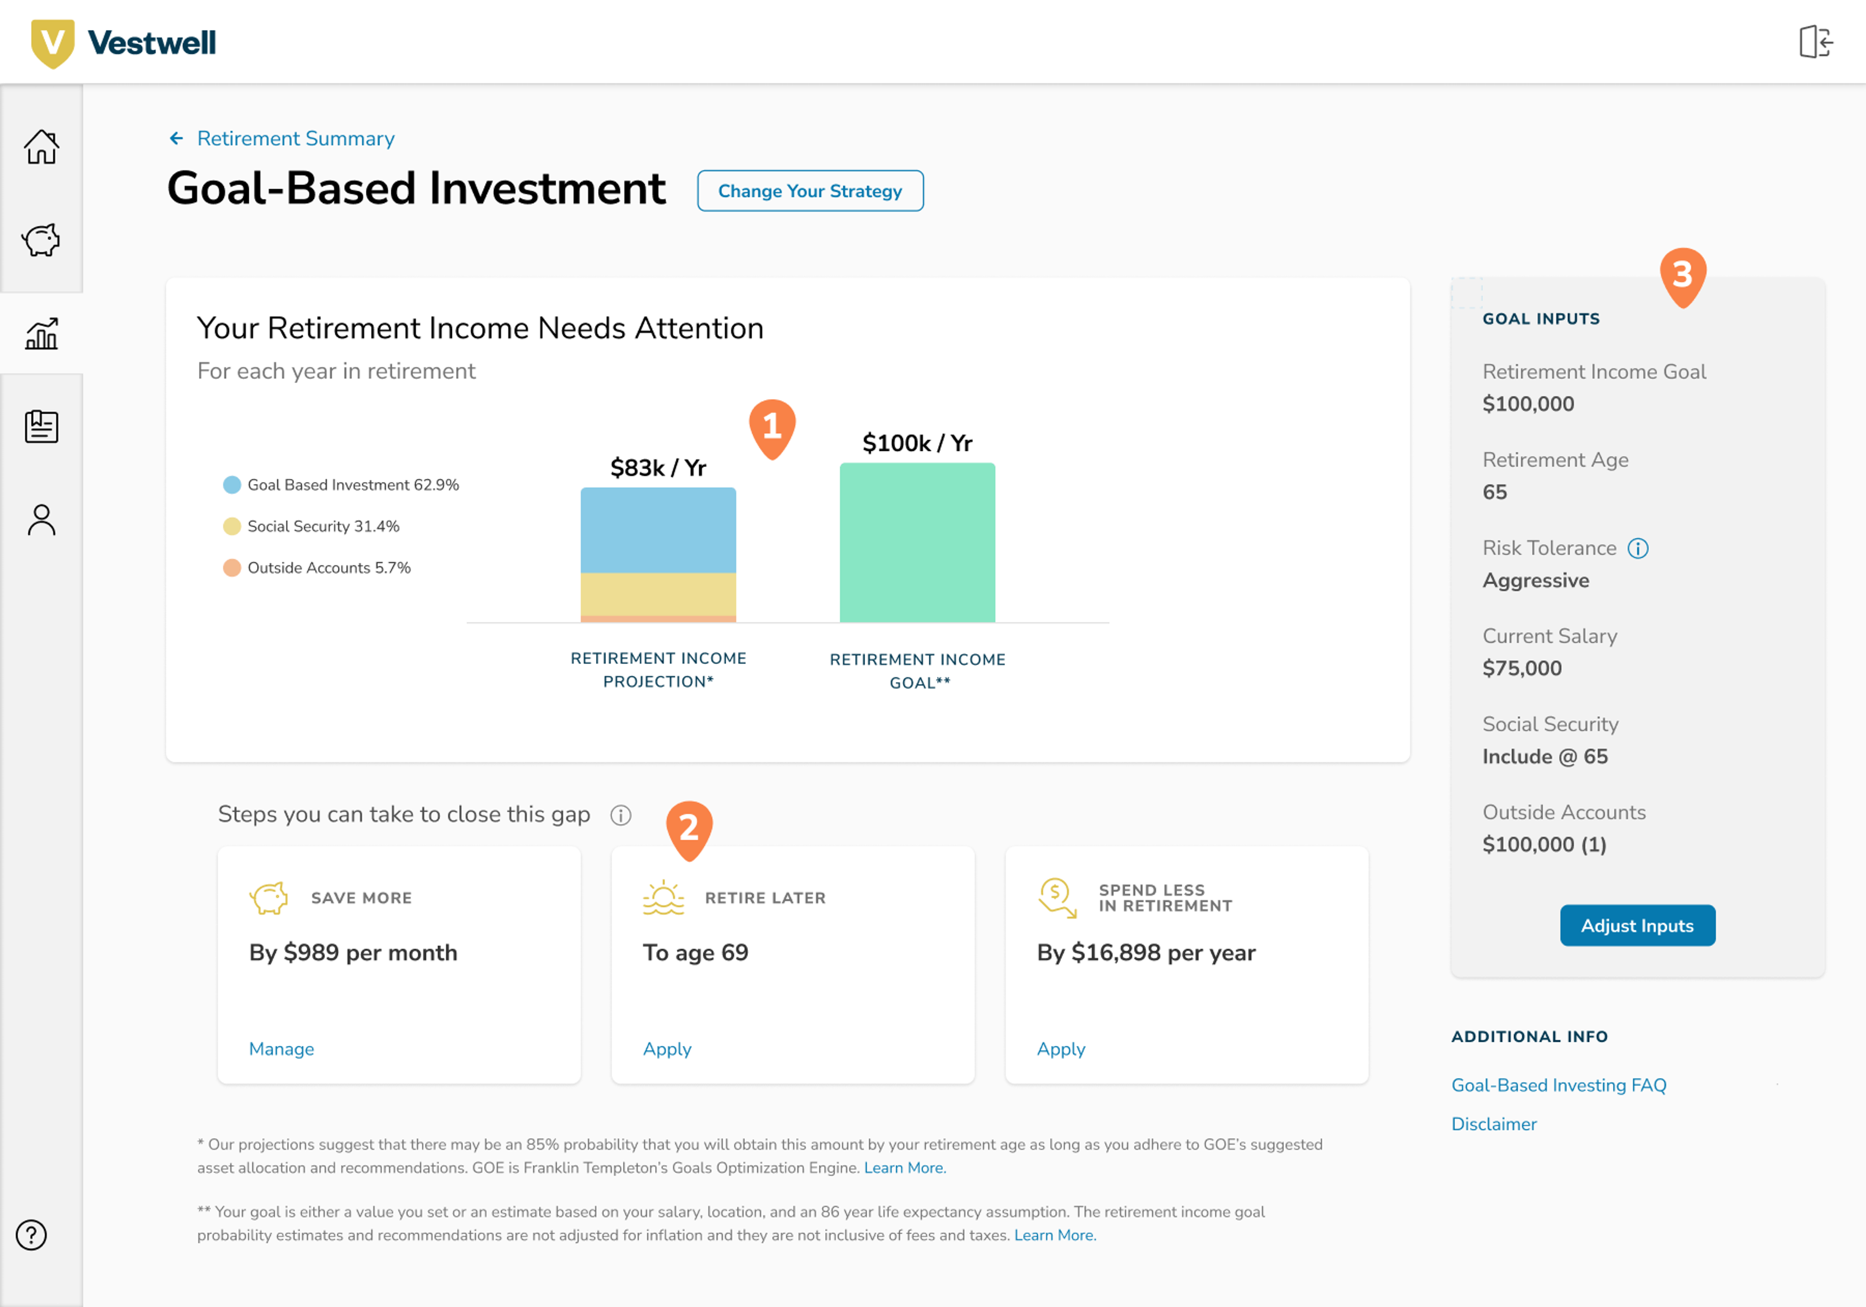
Task: Click the help question mark icon
Action: 32,1235
